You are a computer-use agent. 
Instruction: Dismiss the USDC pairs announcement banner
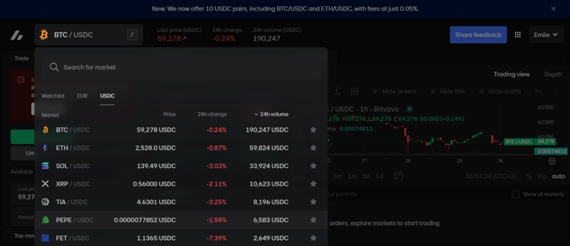553,9
